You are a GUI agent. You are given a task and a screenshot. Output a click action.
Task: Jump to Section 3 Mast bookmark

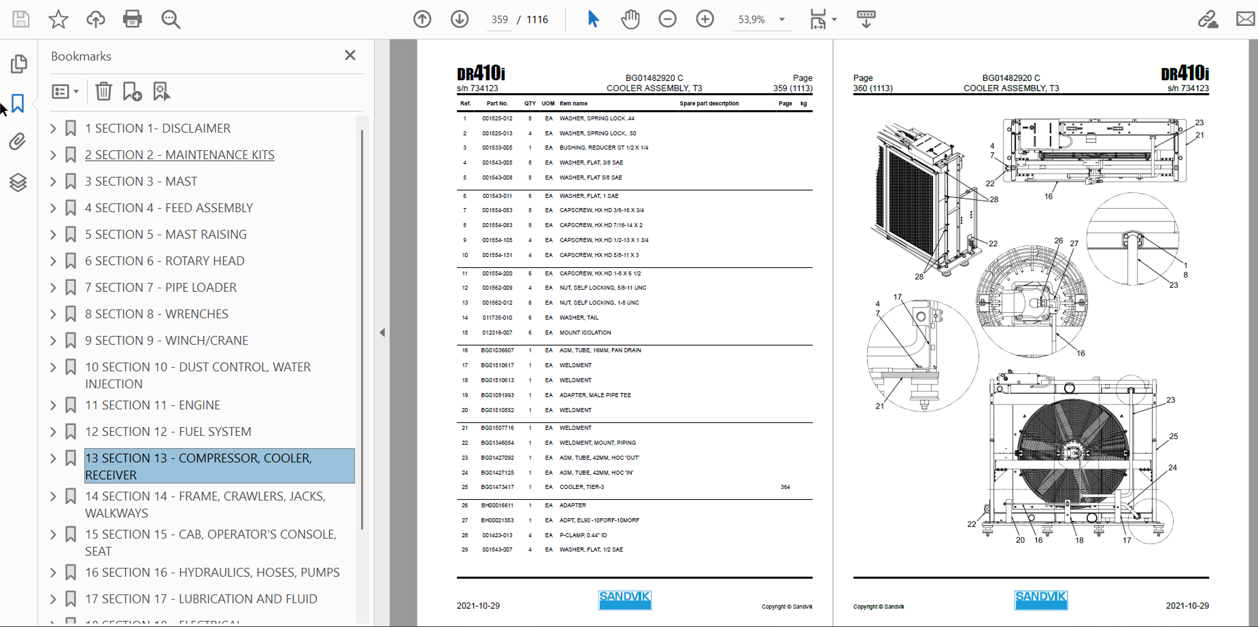[x=141, y=181]
